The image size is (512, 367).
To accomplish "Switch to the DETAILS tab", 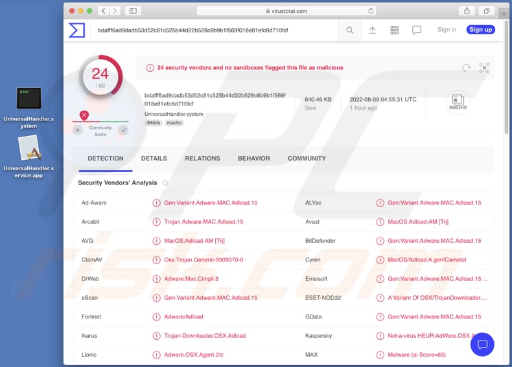I will pyautogui.click(x=154, y=159).
